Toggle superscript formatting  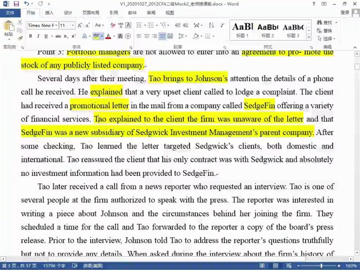coord(73,36)
